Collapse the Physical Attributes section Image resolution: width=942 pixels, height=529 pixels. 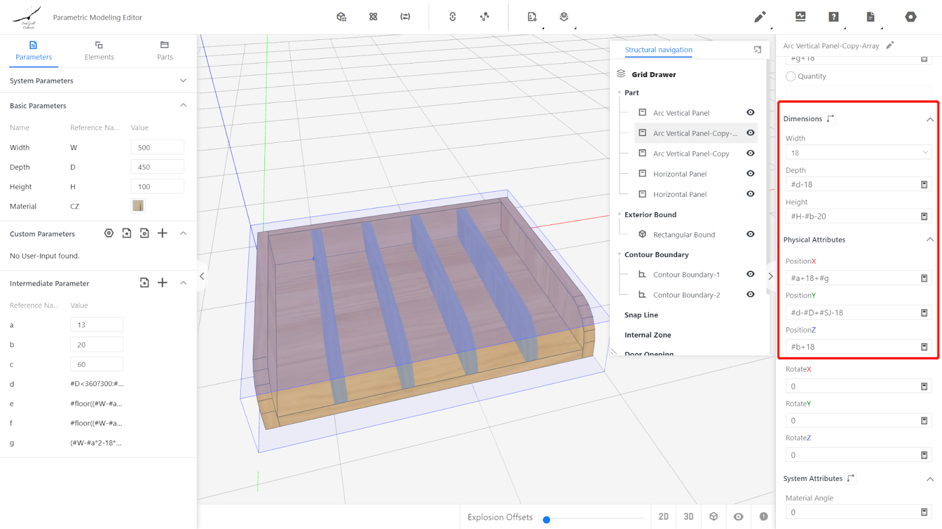[x=930, y=240]
